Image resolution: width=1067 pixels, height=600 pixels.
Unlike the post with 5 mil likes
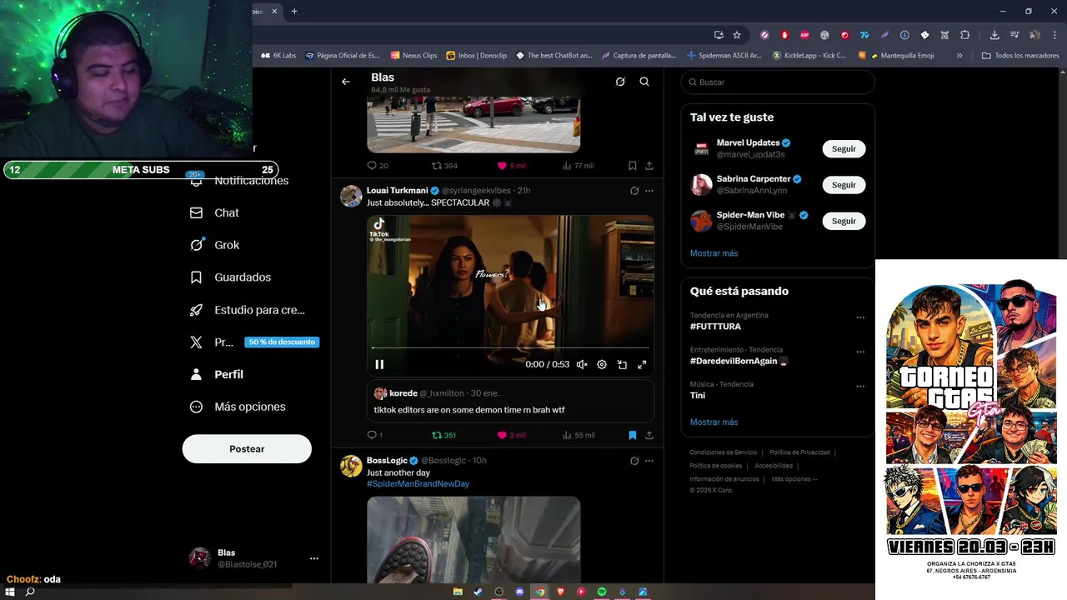(511, 166)
